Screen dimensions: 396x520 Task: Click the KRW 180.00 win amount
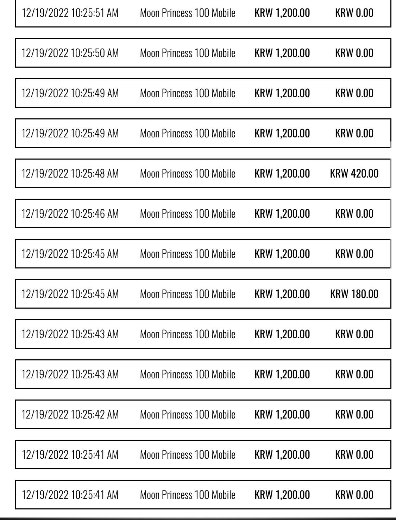pyautogui.click(x=354, y=294)
